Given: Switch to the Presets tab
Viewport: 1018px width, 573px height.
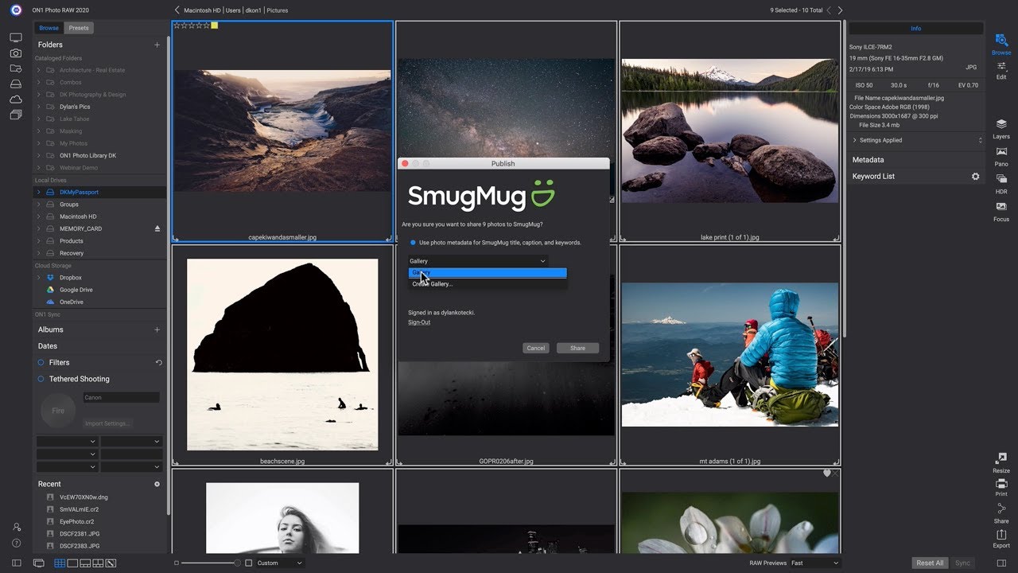Looking at the screenshot, I should click(x=79, y=28).
